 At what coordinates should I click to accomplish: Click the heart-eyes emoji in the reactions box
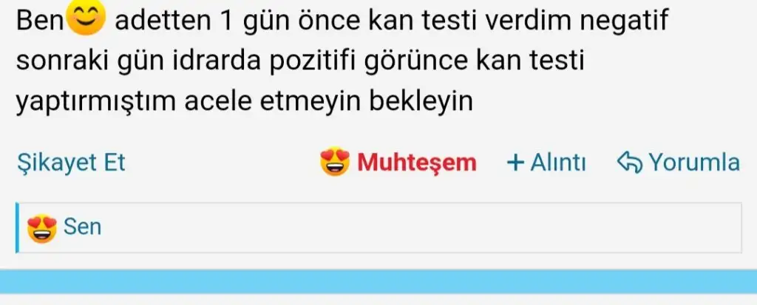(x=42, y=227)
